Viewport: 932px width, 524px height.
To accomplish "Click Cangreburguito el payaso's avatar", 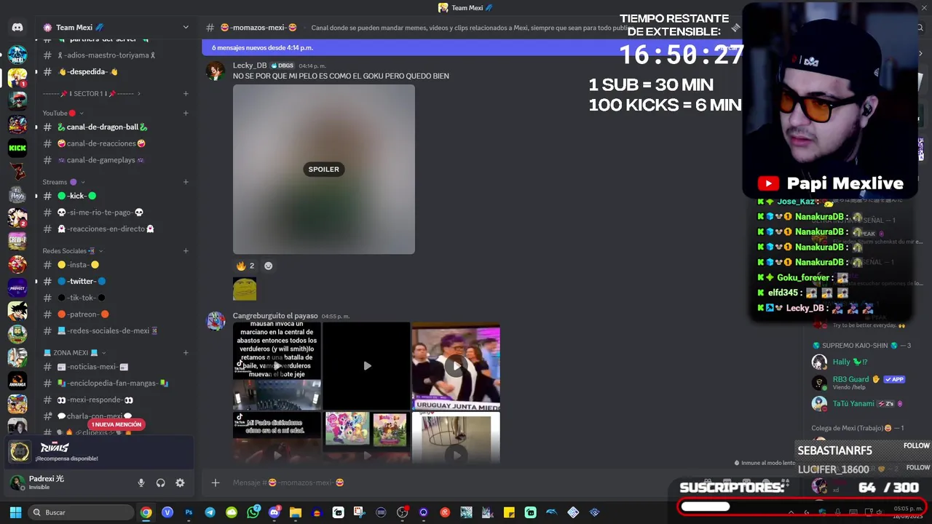I will pyautogui.click(x=216, y=321).
